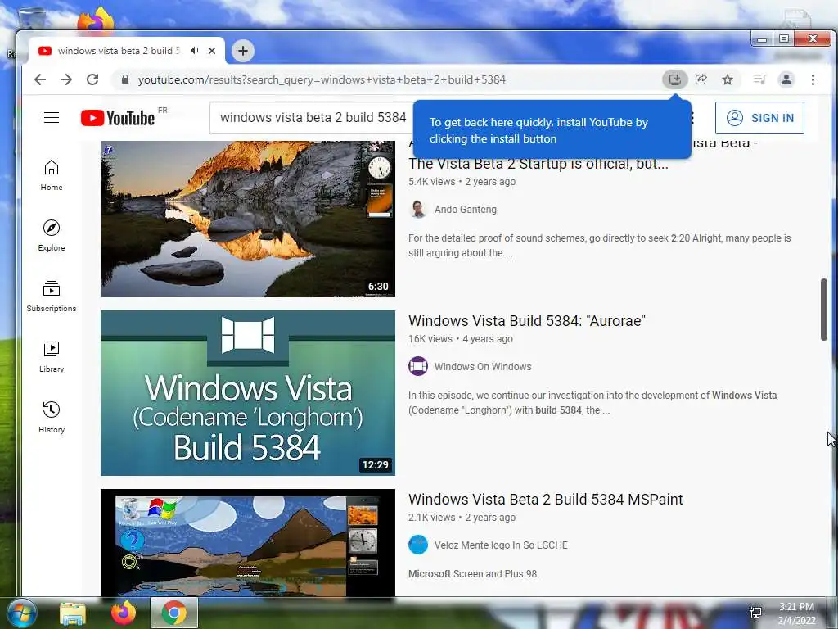Click the page's vertical scrollbar thumb
Viewport: 838px width, 629px height.
pyautogui.click(x=823, y=309)
